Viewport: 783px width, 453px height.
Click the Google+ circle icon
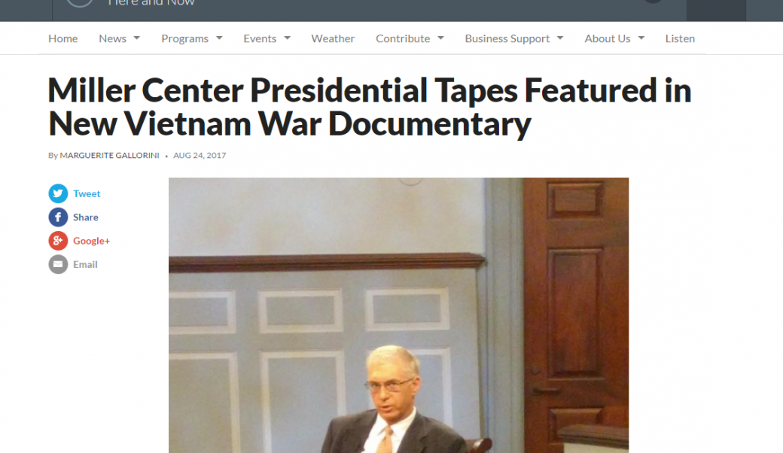point(58,241)
